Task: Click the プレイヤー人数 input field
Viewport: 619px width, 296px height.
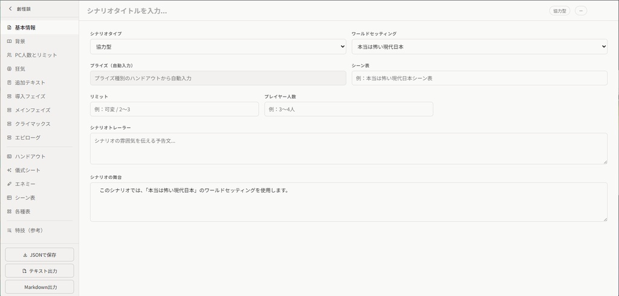Action: click(x=349, y=109)
